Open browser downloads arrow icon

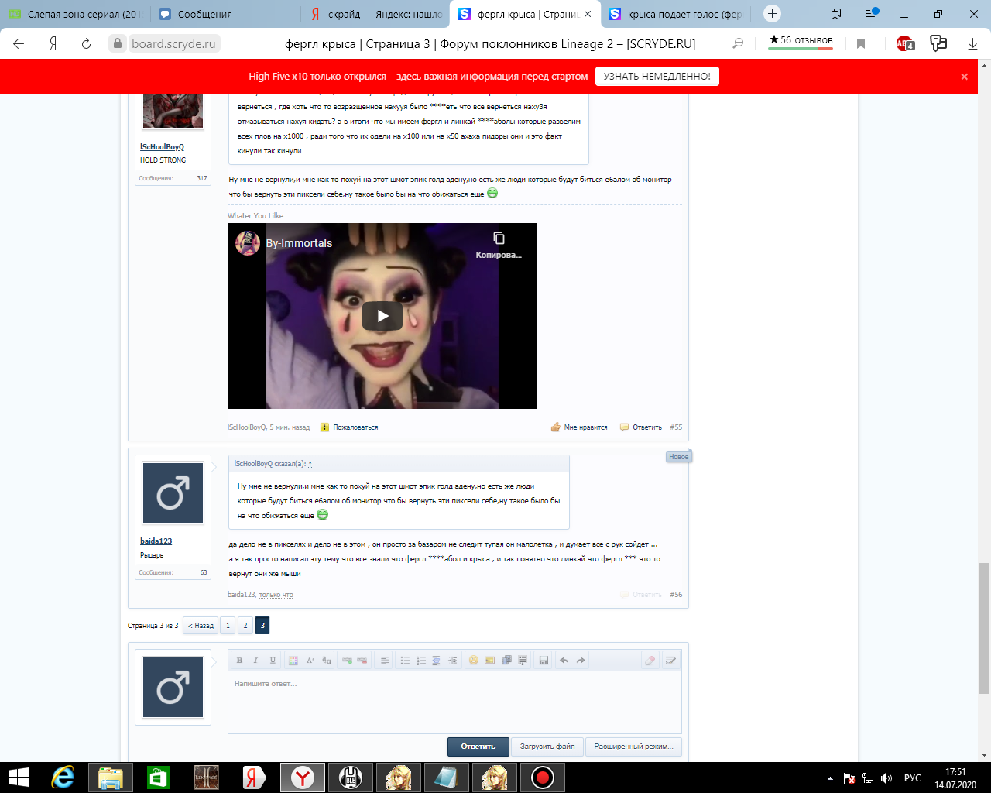972,44
